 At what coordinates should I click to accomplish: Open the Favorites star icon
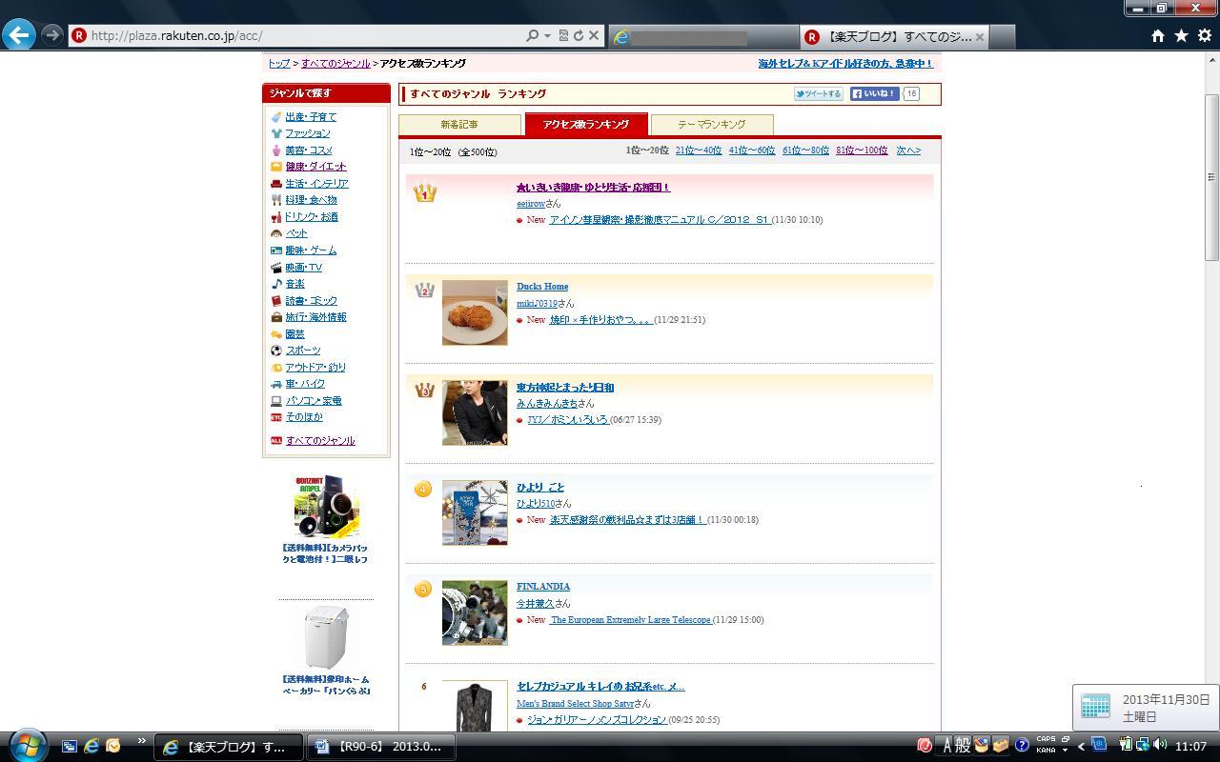1181,35
